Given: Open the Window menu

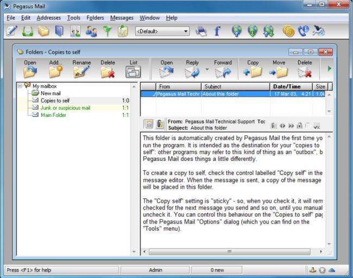Looking at the screenshot, I should tap(150, 18).
